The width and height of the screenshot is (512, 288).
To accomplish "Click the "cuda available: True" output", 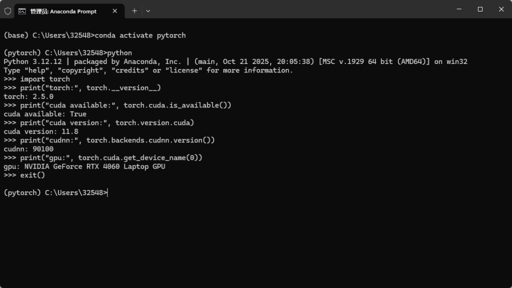I will pos(45,114).
